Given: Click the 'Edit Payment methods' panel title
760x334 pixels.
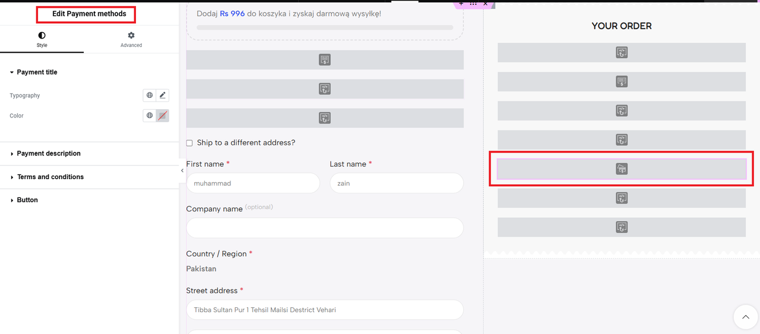Looking at the screenshot, I should [89, 14].
